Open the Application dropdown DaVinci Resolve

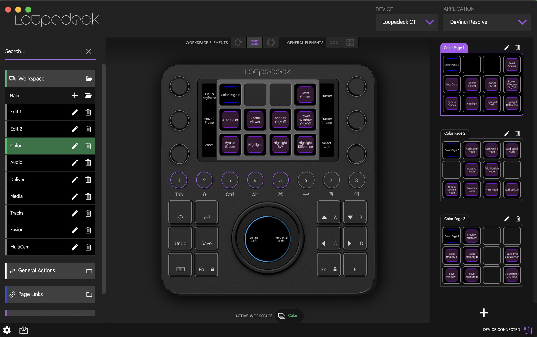click(487, 22)
